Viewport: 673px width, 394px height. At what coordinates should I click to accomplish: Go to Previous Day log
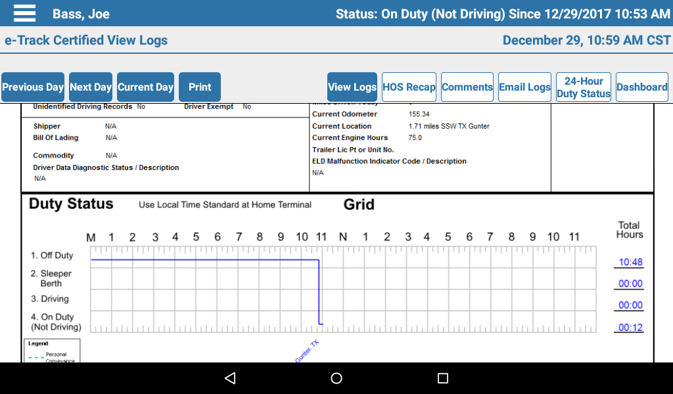[x=33, y=87]
